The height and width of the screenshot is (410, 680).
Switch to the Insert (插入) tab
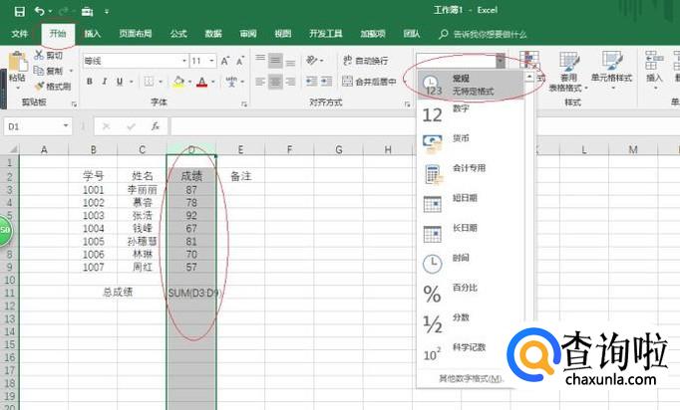coord(93,33)
